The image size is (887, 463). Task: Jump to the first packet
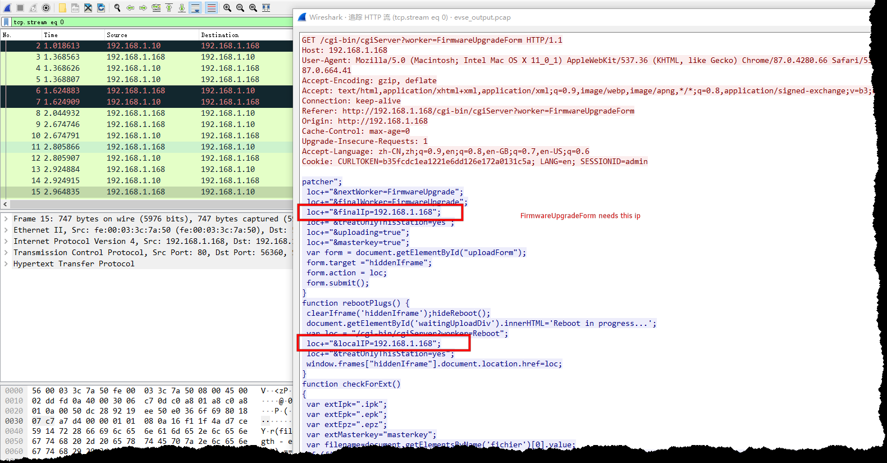click(x=169, y=8)
